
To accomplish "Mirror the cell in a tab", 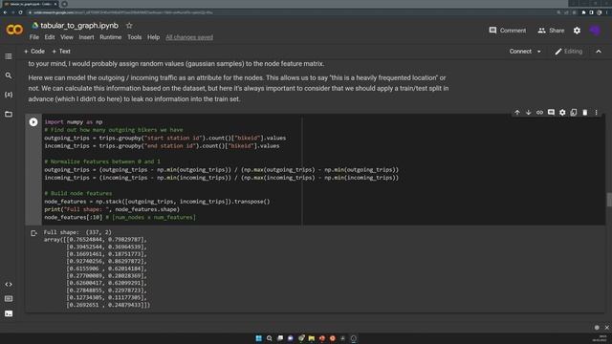I will [x=574, y=113].
